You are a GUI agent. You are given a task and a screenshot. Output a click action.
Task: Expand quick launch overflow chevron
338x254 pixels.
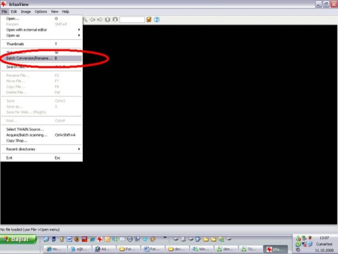click(165, 238)
